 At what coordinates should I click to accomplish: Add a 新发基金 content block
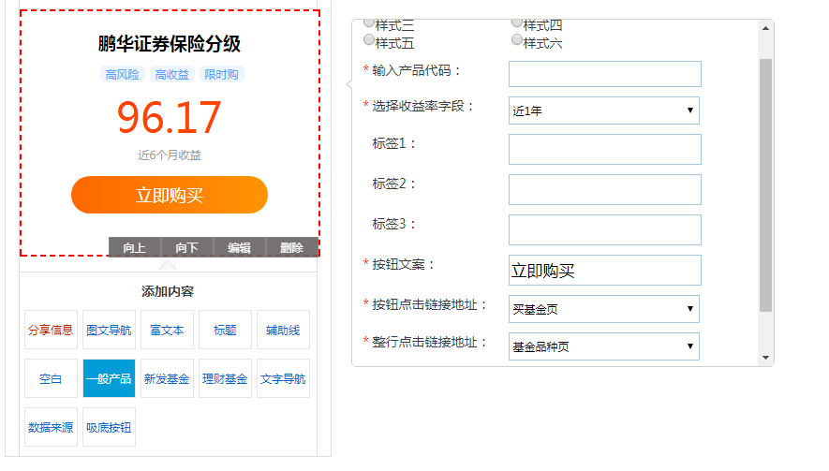pos(167,378)
